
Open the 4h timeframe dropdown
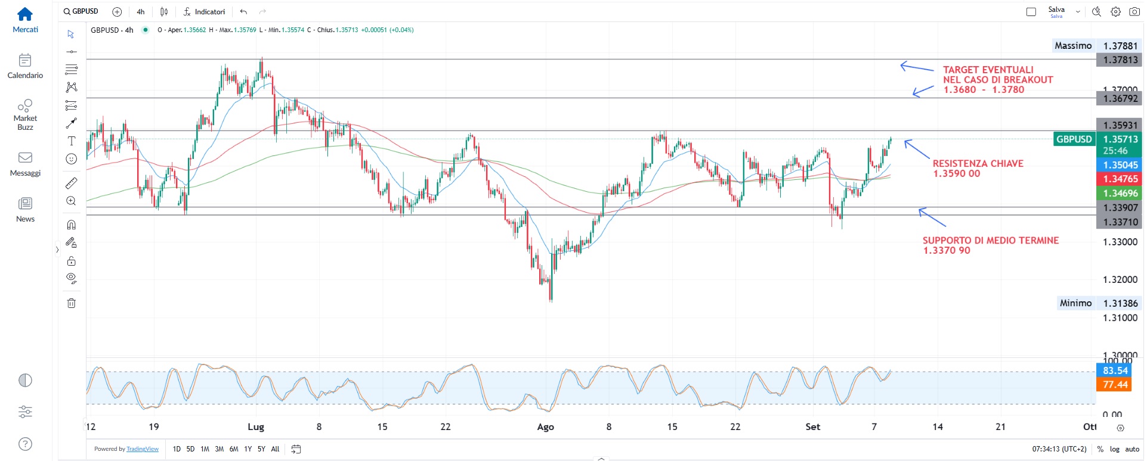coord(141,11)
